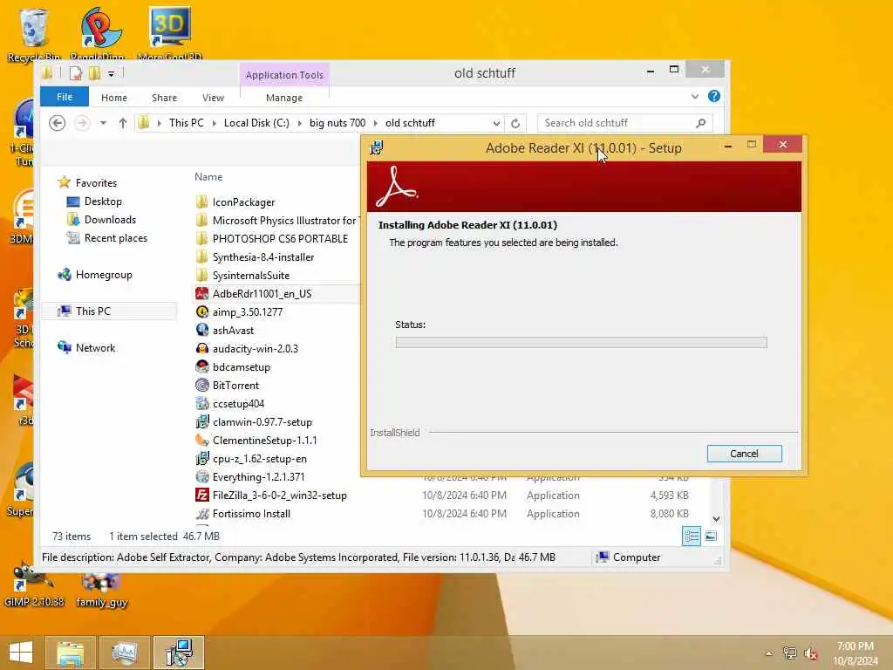
Task: Navigate to Local Disk (C:) breadcrumb
Action: click(256, 123)
